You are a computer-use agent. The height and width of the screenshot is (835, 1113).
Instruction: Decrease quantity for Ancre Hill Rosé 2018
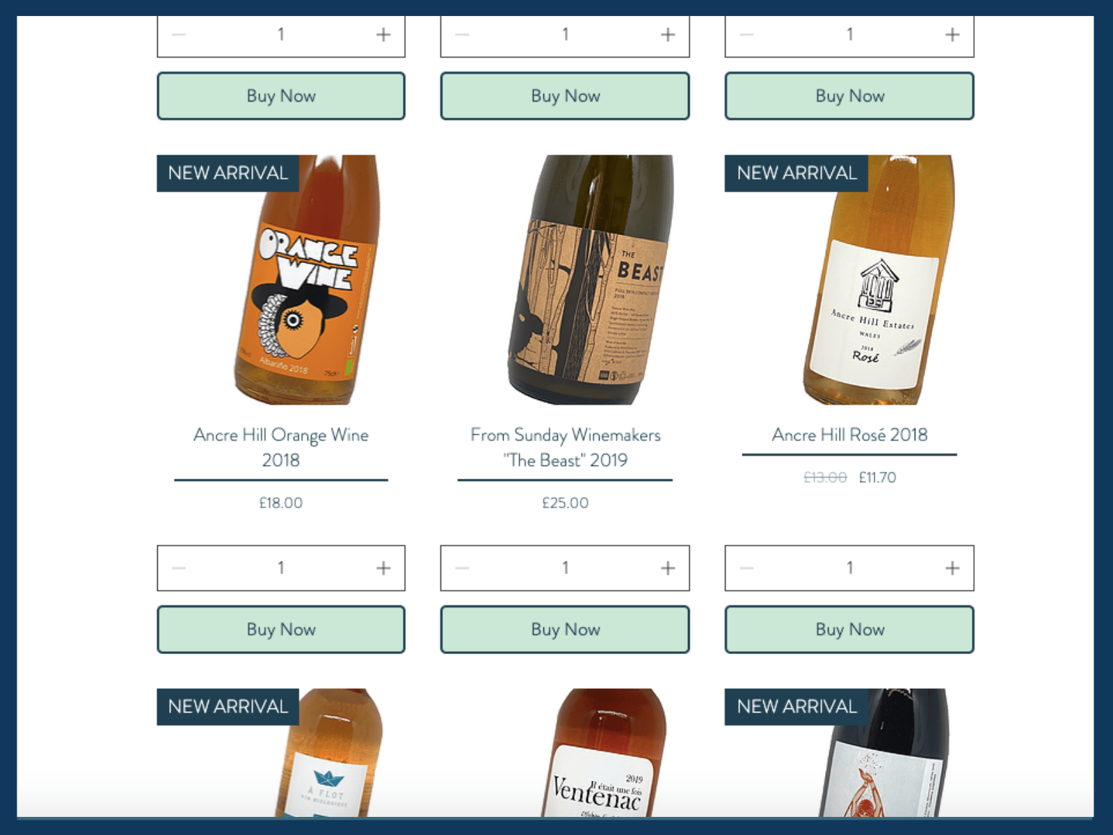point(747,568)
